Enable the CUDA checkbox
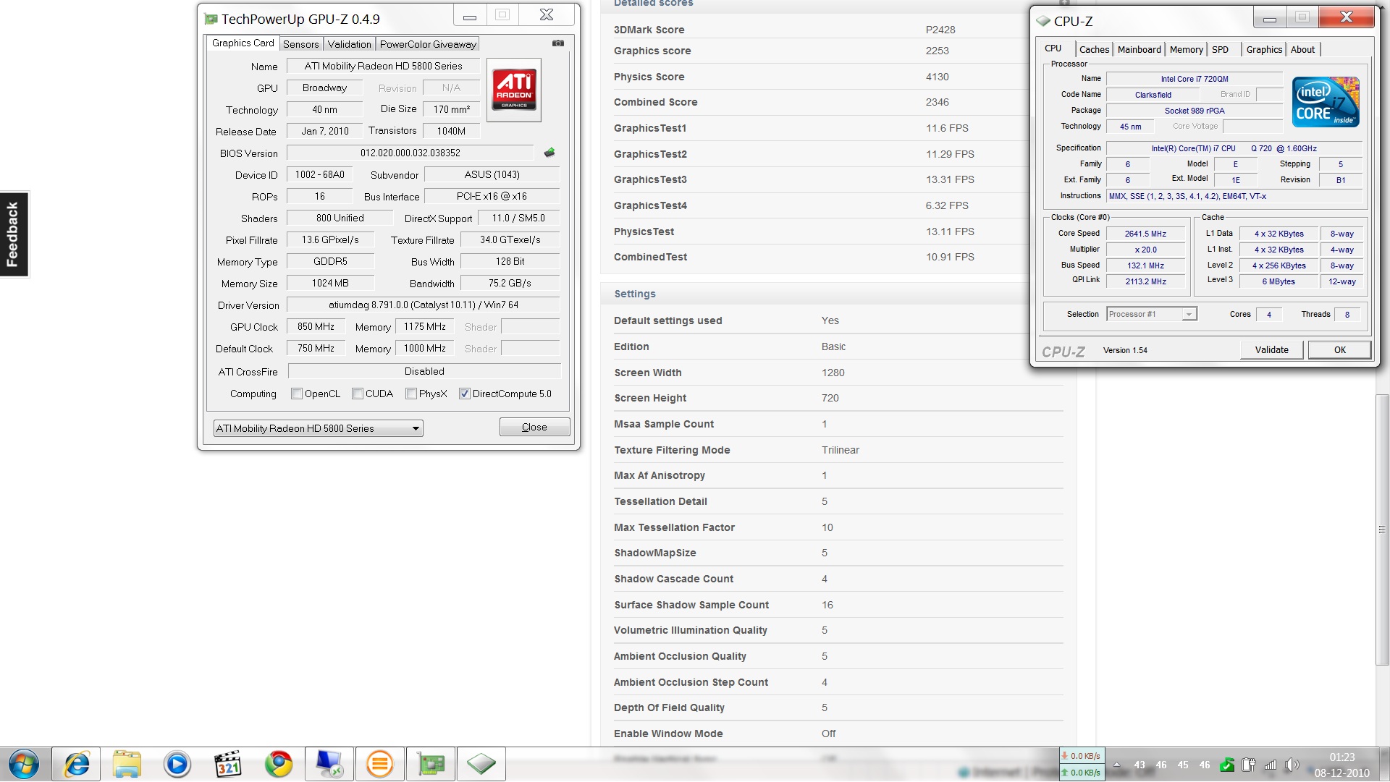 point(357,394)
